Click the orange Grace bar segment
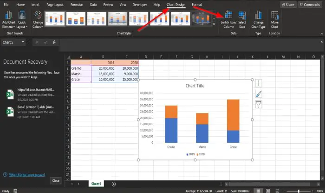Screen dimensions: 325x193 click(x=233, y=115)
